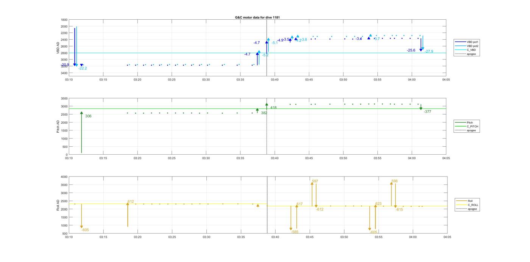The width and height of the screenshot is (530, 262).
Task: Click the '418' pitch value label
Action: point(273,108)
